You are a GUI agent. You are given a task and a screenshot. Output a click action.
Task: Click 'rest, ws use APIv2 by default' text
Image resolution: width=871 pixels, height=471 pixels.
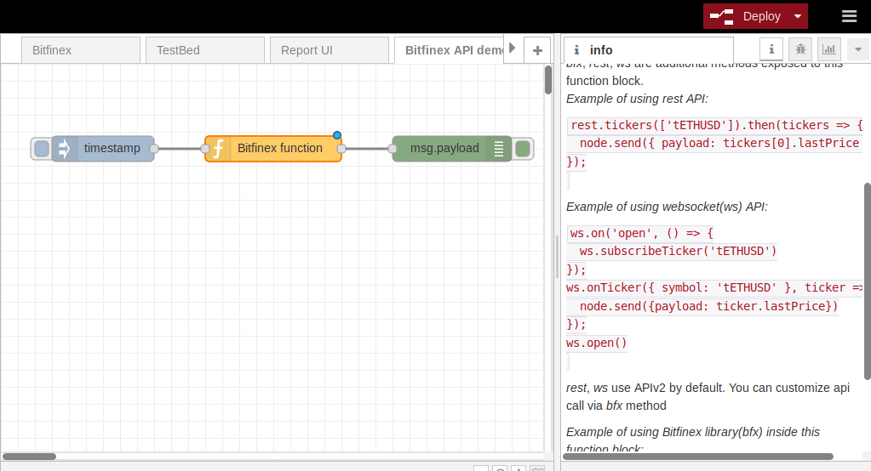pyautogui.click(x=646, y=388)
